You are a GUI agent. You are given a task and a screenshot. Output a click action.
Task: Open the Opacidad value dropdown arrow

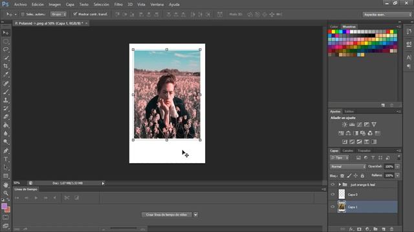pyautogui.click(x=397, y=166)
